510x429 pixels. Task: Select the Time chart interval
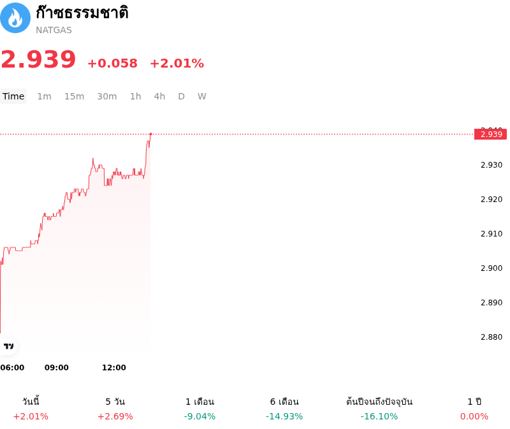click(13, 96)
